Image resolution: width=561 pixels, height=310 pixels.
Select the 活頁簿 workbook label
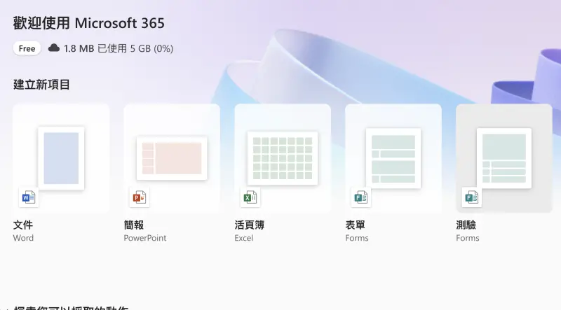tap(250, 225)
